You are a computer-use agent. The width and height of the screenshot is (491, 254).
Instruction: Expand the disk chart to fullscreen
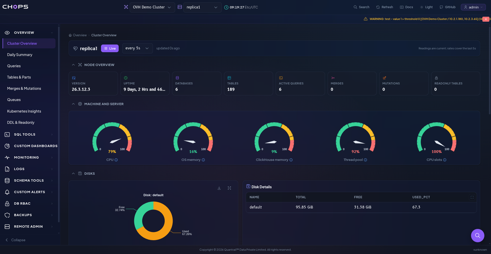pyautogui.click(x=229, y=188)
